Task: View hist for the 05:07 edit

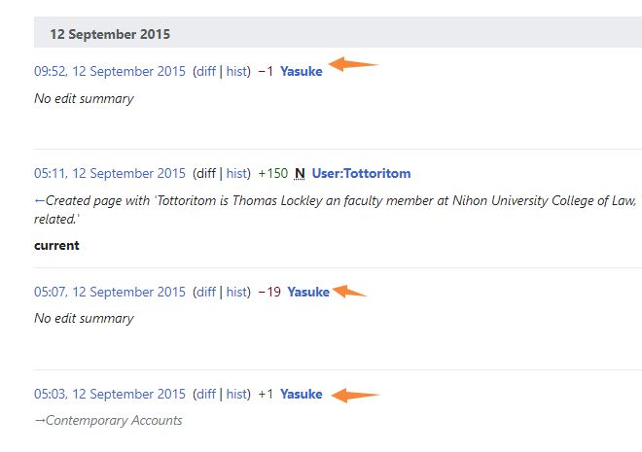Action: pos(237,292)
